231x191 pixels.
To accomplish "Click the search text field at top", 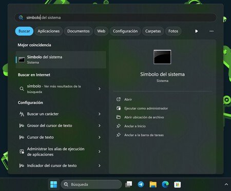I will 115,17.
